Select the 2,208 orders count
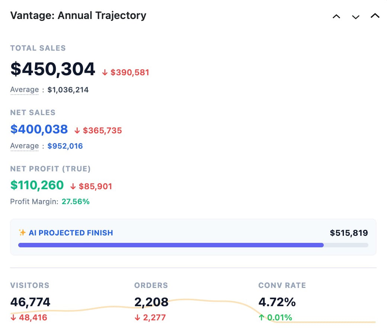 (151, 302)
